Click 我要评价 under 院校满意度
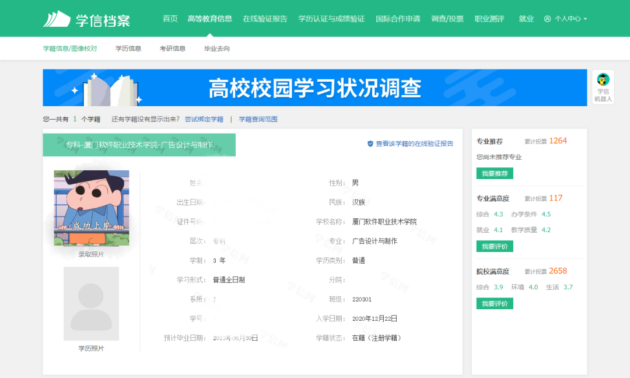630x378 pixels. 494,303
